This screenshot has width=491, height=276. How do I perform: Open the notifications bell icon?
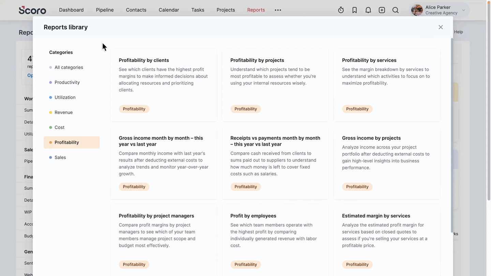(368, 10)
